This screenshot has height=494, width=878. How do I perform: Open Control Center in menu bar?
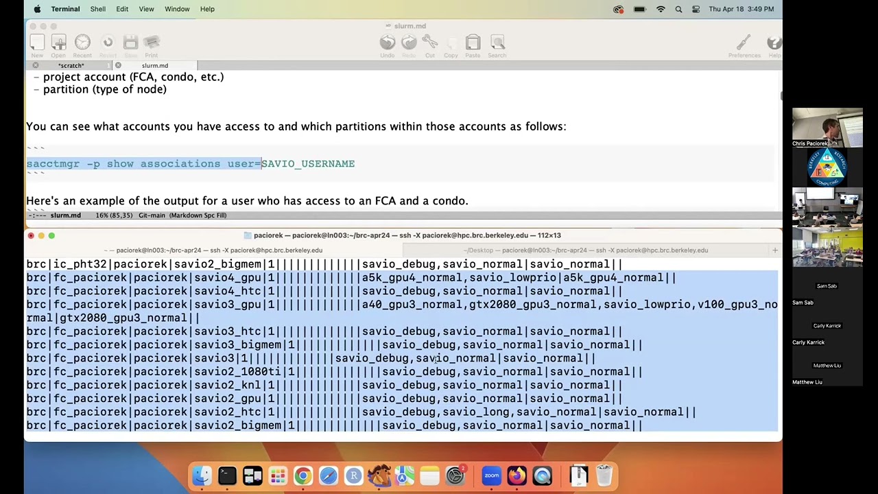tap(696, 9)
